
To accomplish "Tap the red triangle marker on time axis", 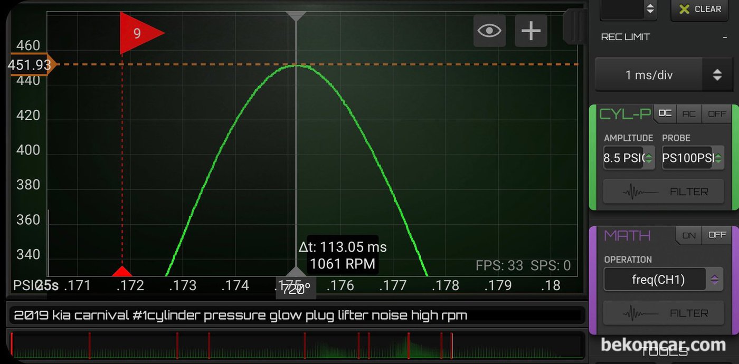I will pos(122,271).
